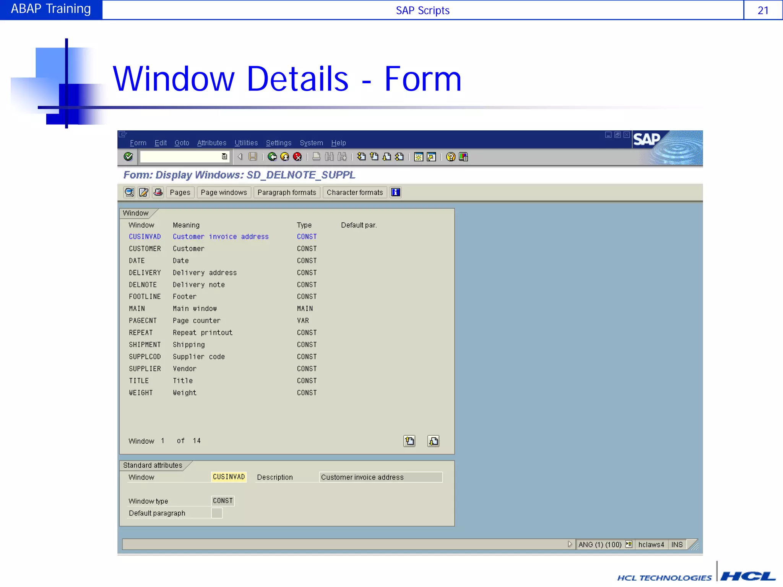The height and width of the screenshot is (587, 783).
Task: Click the First page toolbar icon
Action: click(x=361, y=157)
